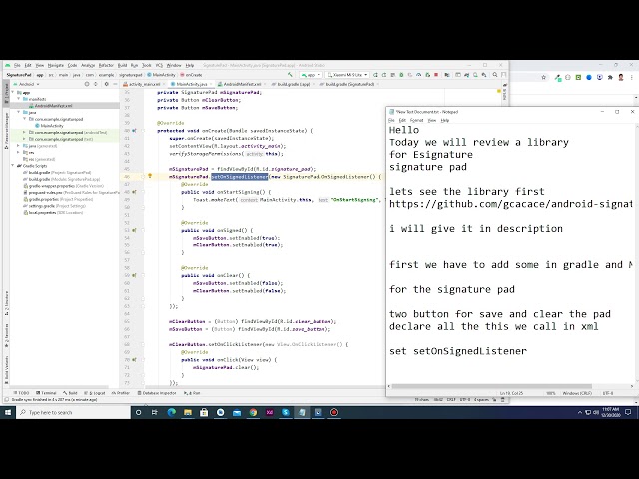The height and width of the screenshot is (479, 639).
Task: Open the Mail app from the taskbar
Action: (x=237, y=412)
